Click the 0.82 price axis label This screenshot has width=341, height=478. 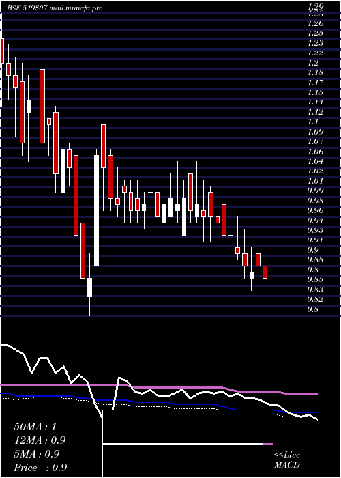click(x=316, y=299)
